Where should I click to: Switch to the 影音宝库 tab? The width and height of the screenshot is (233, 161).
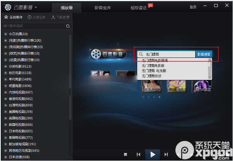click(102, 8)
